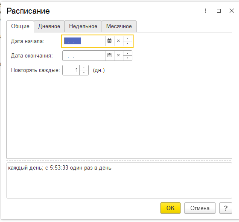The width and height of the screenshot is (239, 222).
Task: Open the three-dot dialog menu
Action: tap(205, 11)
